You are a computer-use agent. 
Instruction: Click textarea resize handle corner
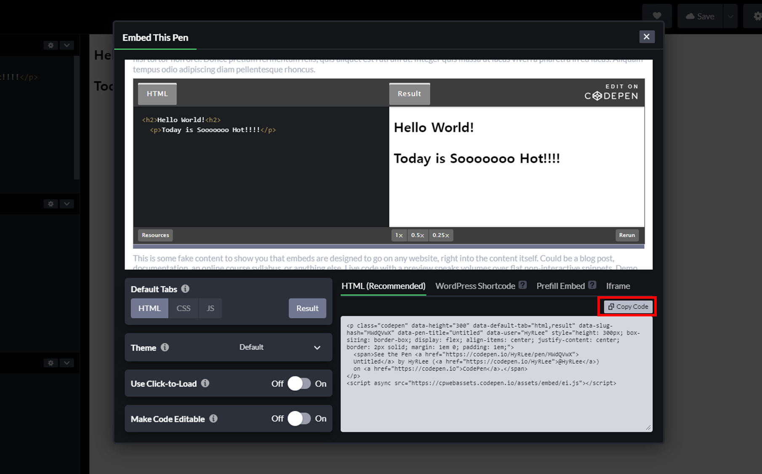[x=648, y=428]
